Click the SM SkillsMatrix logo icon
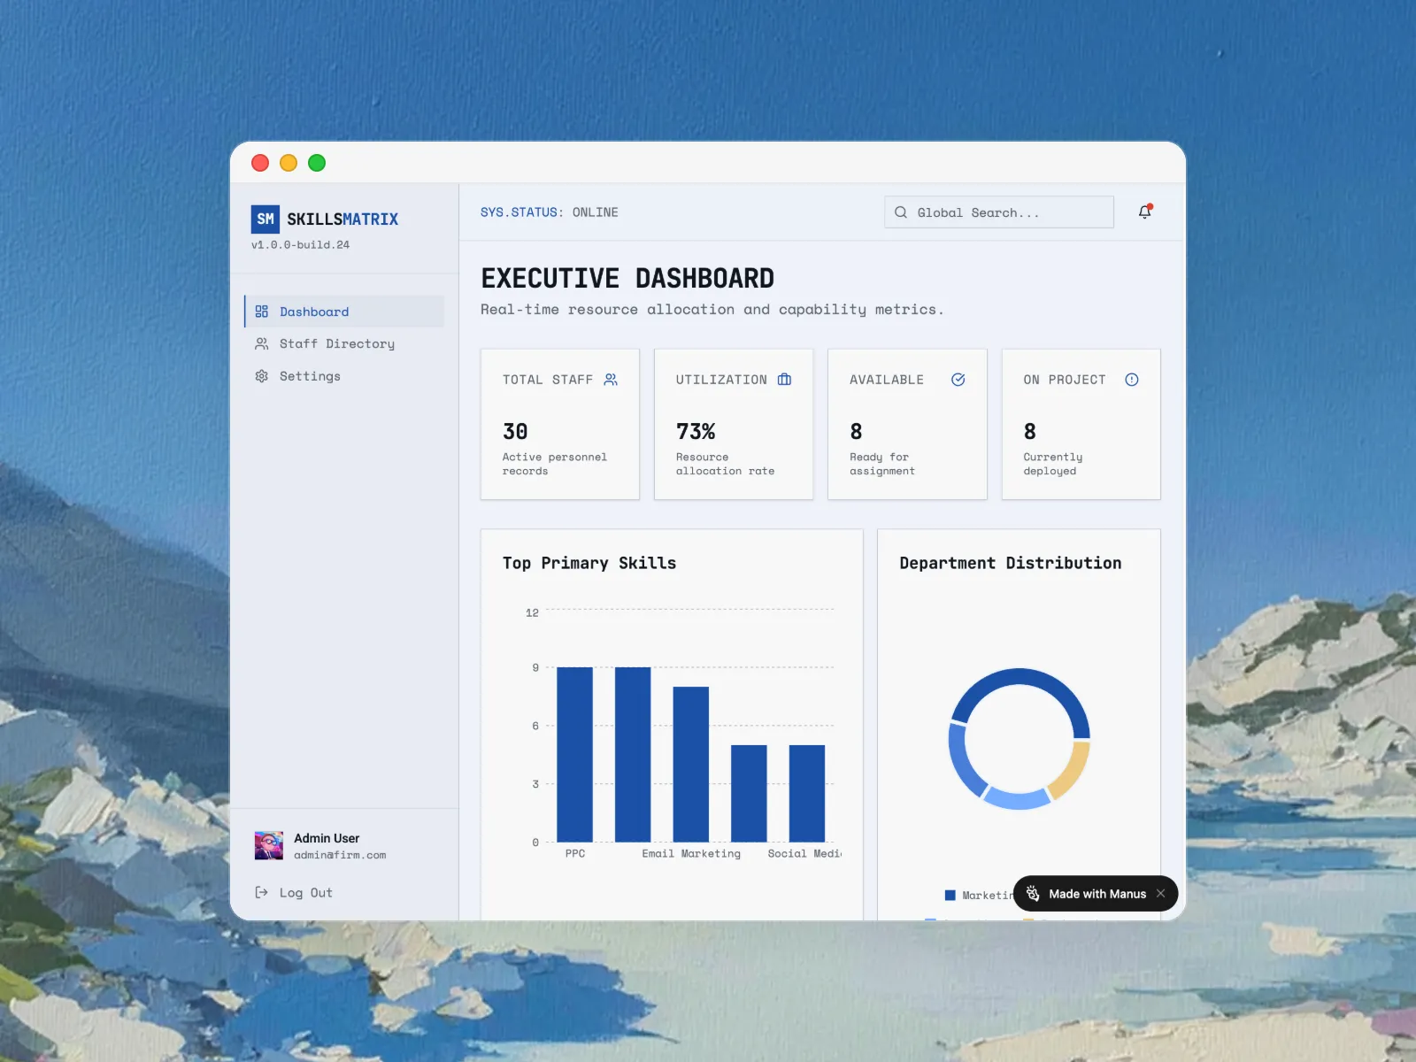This screenshot has height=1062, width=1416. click(265, 219)
